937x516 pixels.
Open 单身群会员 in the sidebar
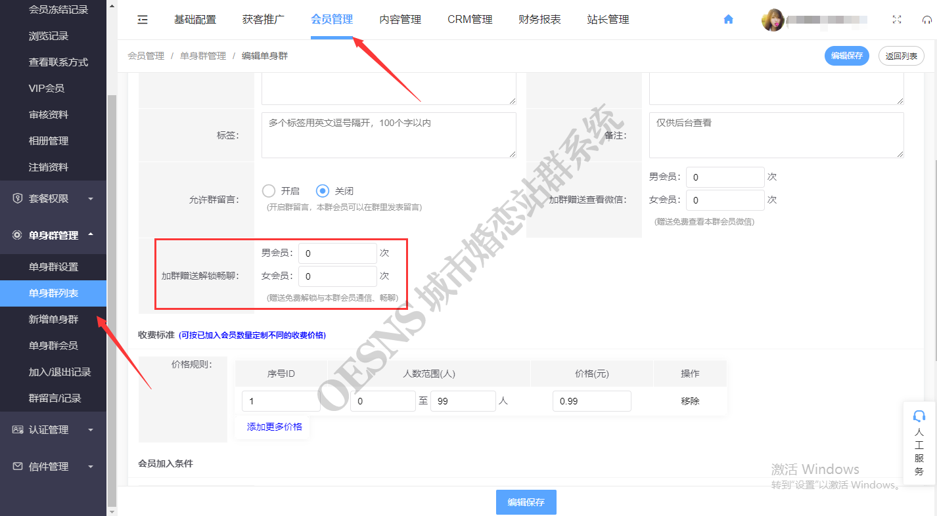(x=53, y=346)
